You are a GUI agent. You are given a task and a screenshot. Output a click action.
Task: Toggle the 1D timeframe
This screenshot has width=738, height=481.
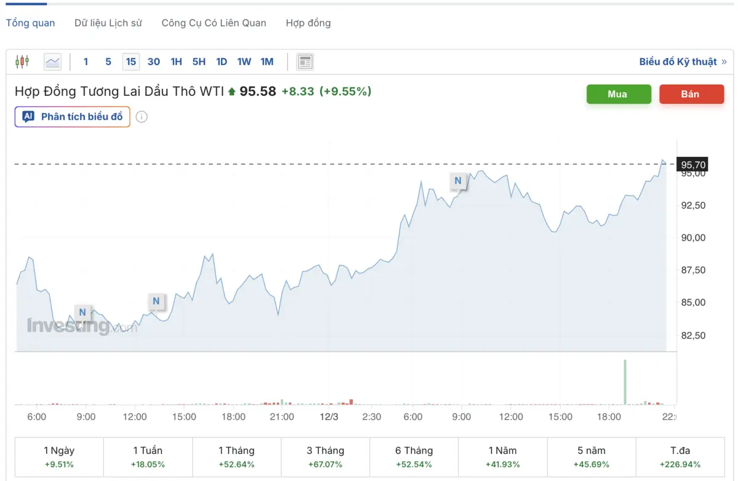point(221,62)
